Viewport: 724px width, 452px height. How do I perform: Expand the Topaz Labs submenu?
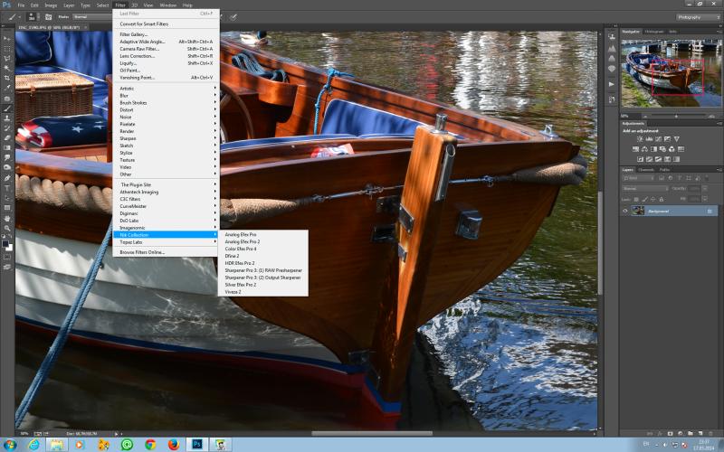(x=167, y=242)
